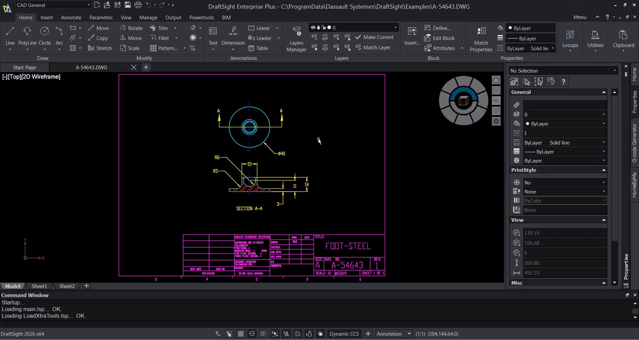Image resolution: width=639 pixels, height=340 pixels.
Task: Select the PolyLine tool
Action: (x=27, y=36)
